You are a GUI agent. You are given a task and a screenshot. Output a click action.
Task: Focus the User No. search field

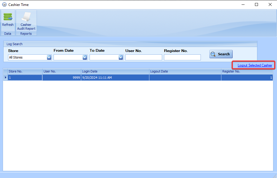(143, 57)
